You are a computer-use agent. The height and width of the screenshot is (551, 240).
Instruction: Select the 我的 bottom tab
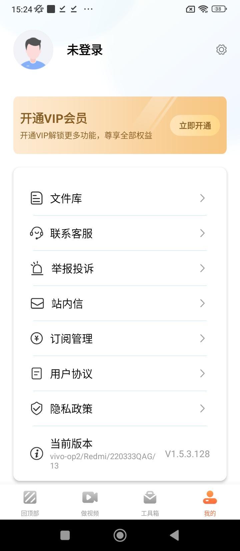point(210,503)
